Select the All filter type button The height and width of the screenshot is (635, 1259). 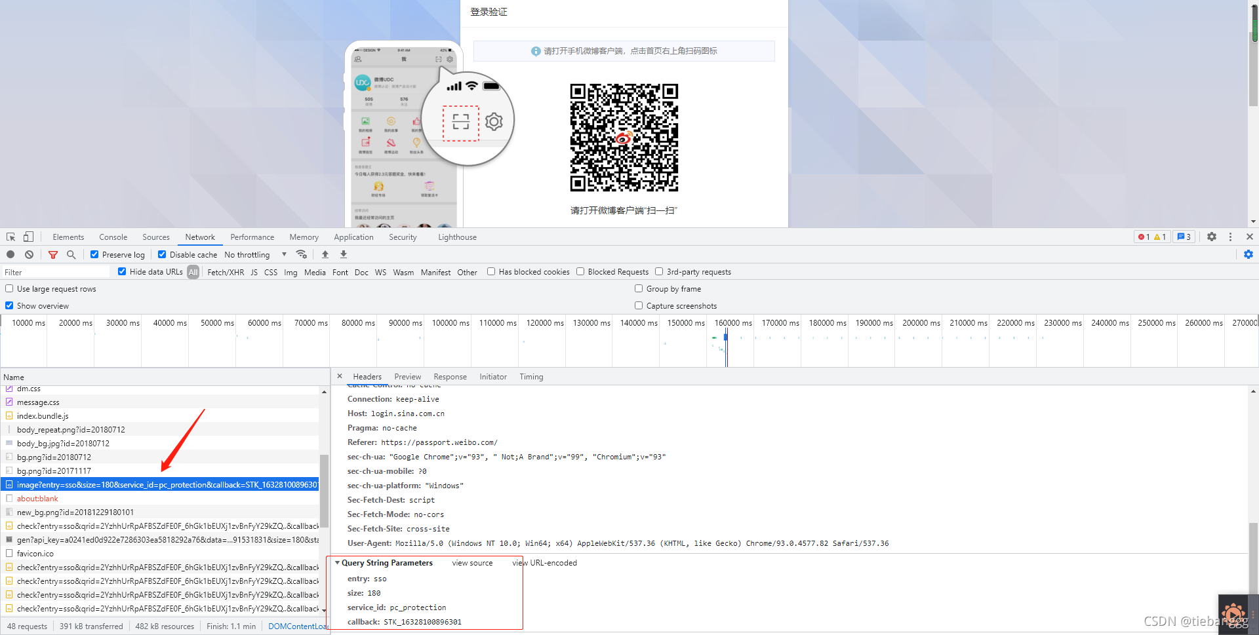pos(193,272)
